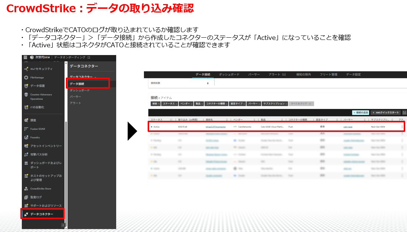Screen dimensions: 407x232
Task: Open XIoTセキュリティ sidebar icon
Action: click(x=26, y=69)
